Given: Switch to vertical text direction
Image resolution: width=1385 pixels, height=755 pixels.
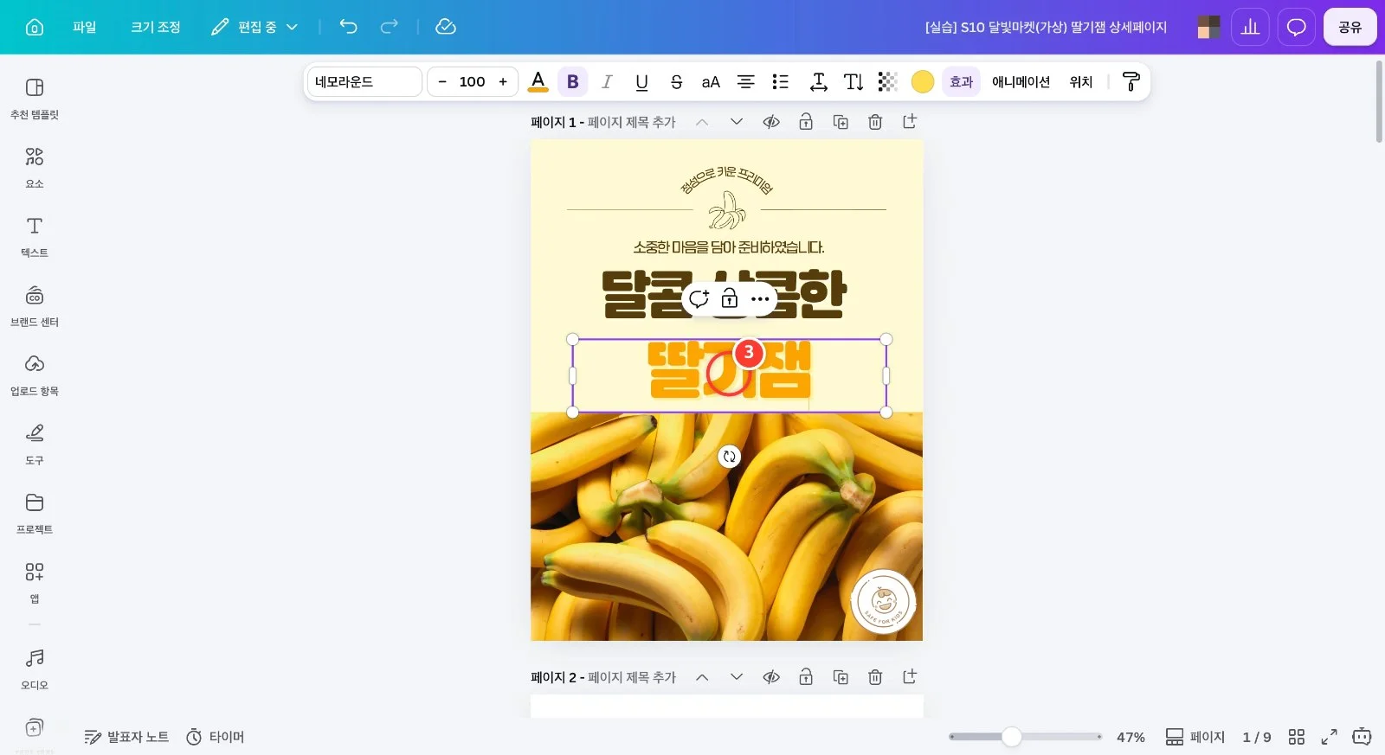Looking at the screenshot, I should pos(854,81).
